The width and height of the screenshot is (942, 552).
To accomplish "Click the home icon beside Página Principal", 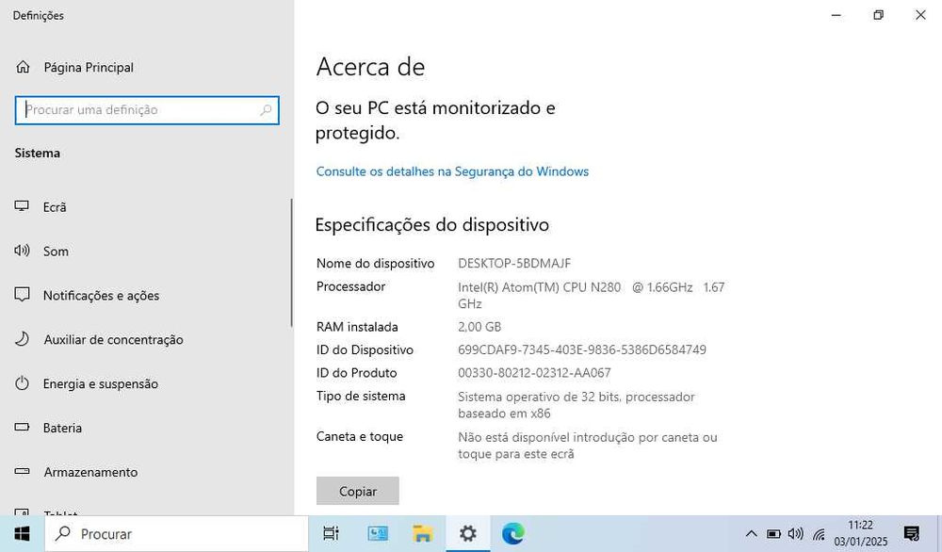I will pyautogui.click(x=23, y=67).
